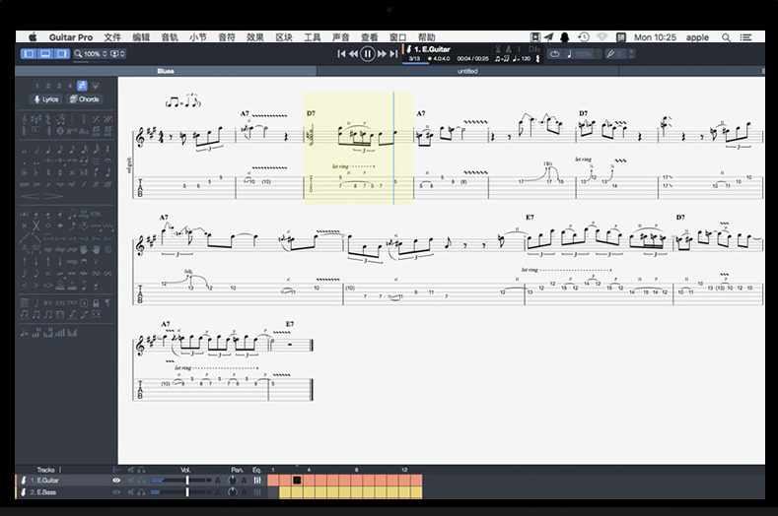Jump to the last bar of the score
This screenshot has height=516, width=778.
click(393, 53)
